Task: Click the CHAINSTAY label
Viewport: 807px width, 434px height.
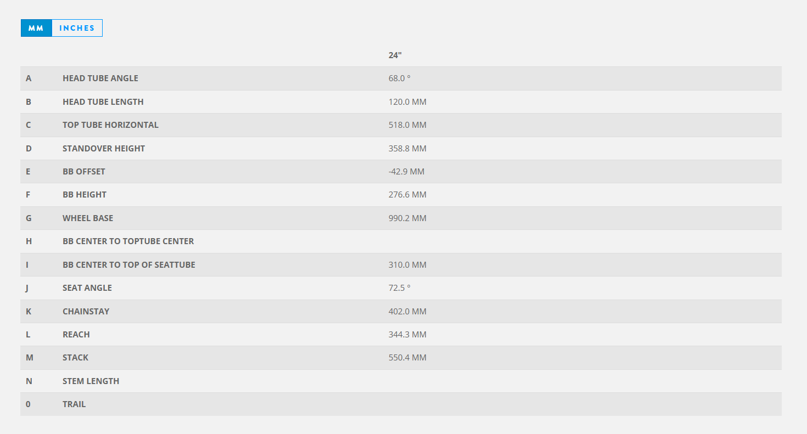Action: pyautogui.click(x=86, y=312)
